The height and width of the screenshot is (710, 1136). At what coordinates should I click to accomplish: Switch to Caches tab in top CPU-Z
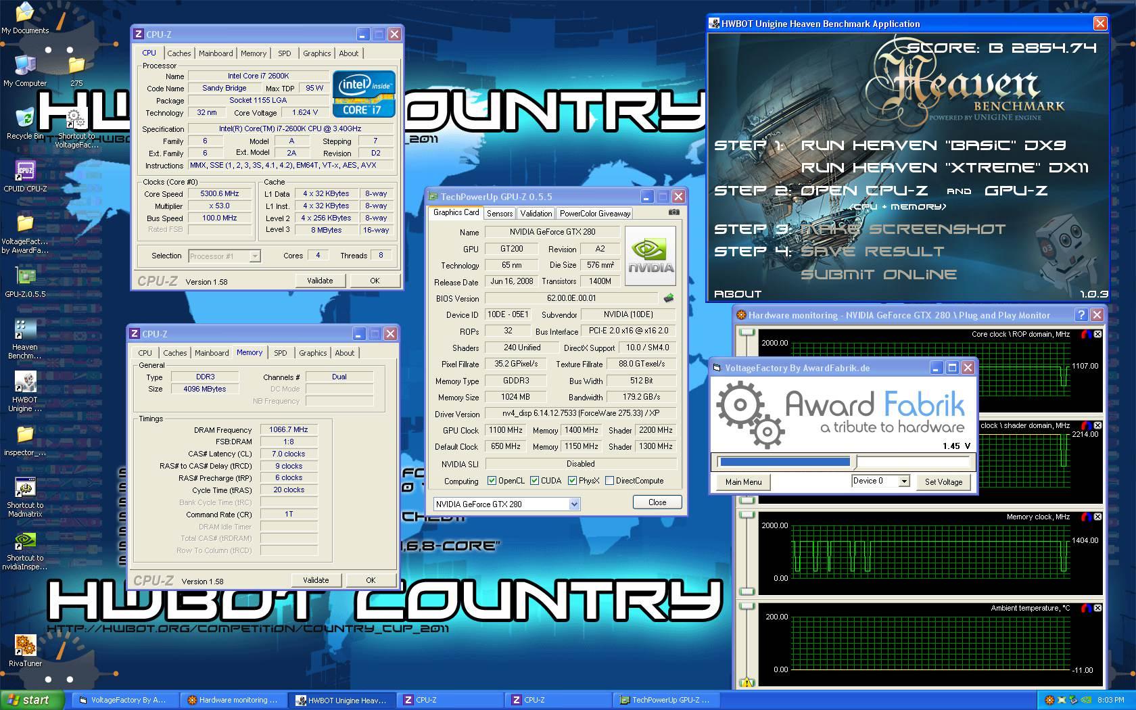pos(179,53)
